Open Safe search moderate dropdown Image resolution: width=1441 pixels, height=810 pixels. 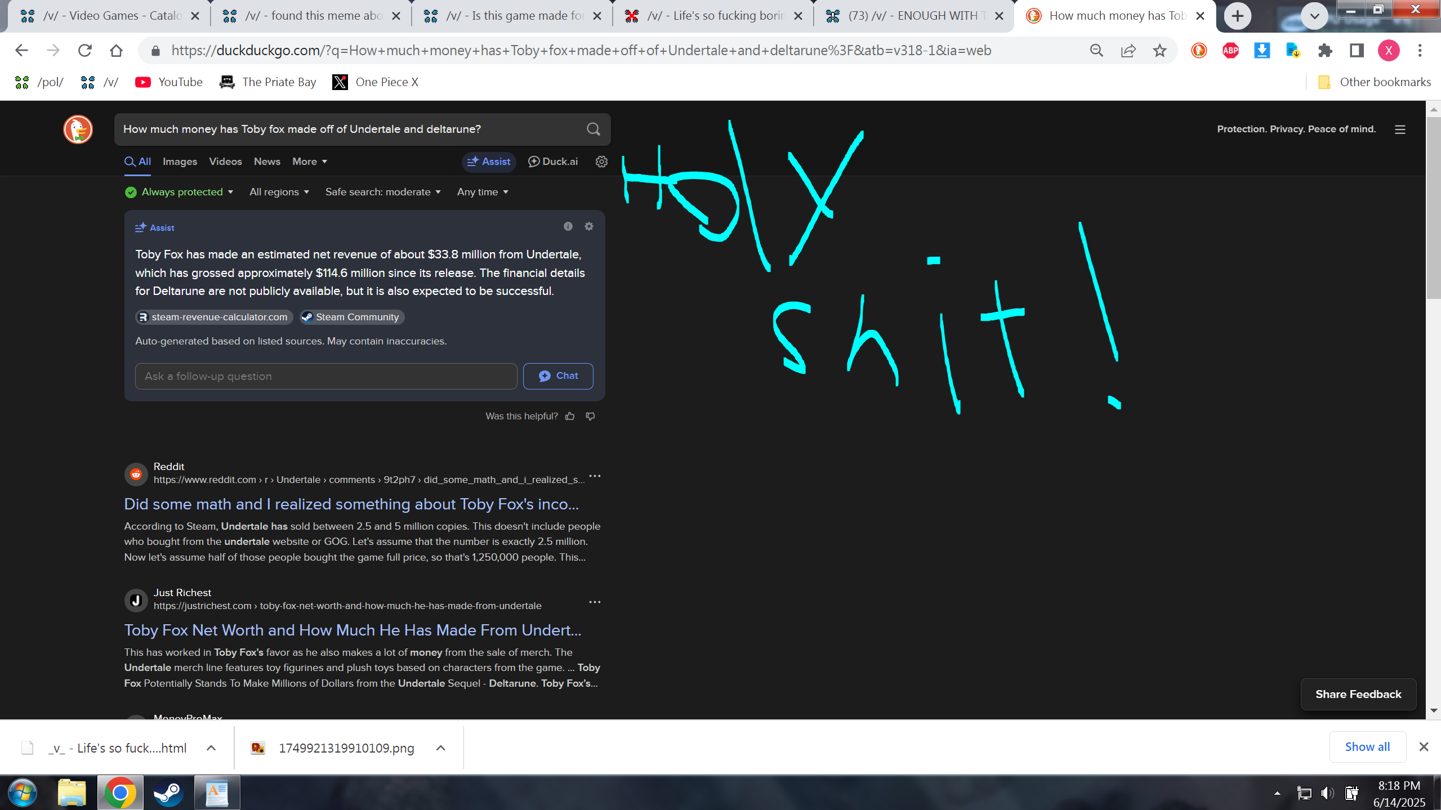[x=383, y=192]
